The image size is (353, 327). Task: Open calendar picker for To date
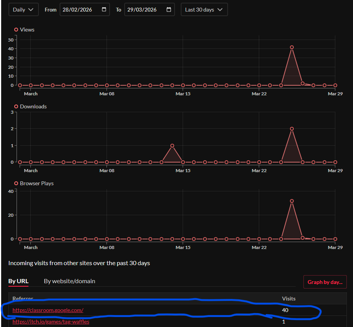point(169,10)
